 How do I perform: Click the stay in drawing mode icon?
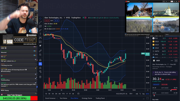click(x=40, y=64)
